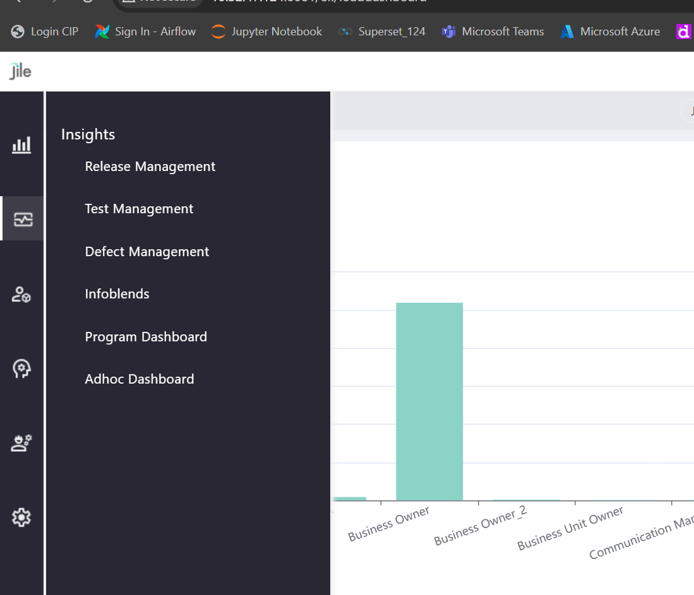Click the head-with-gear icon in sidebar
Screen dimensions: 694x595
pyautogui.click(x=21, y=368)
